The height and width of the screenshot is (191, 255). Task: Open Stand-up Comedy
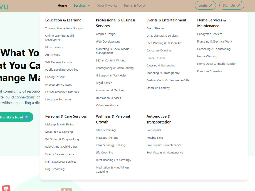[x=158, y=88]
